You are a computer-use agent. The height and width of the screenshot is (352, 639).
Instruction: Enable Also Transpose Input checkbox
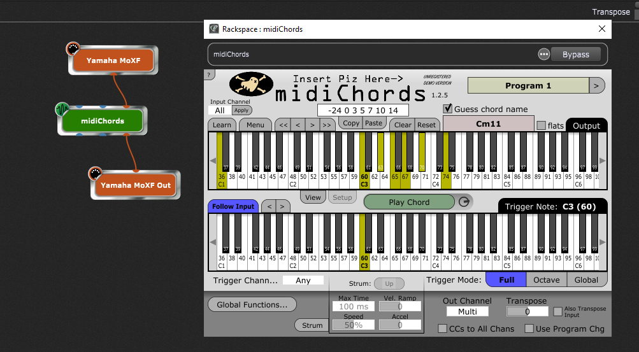click(558, 312)
